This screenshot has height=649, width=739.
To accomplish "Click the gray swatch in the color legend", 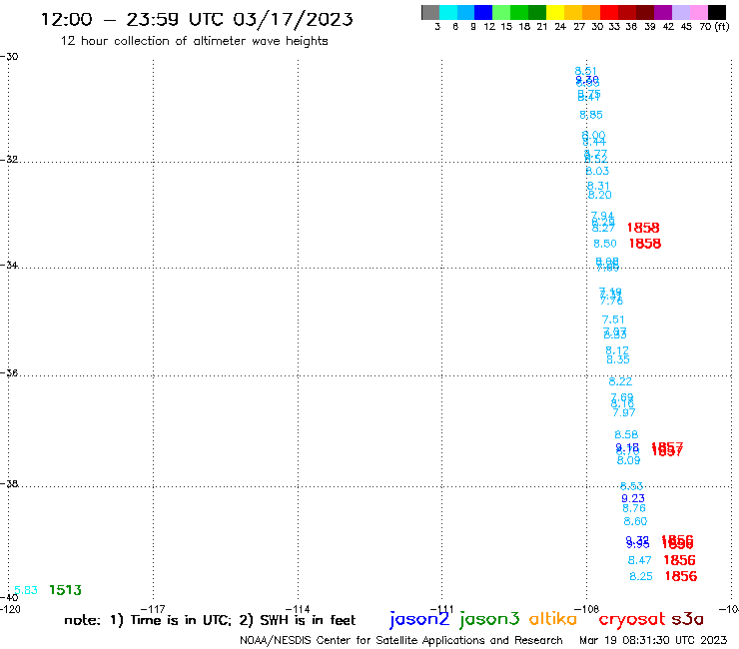I will [x=430, y=13].
